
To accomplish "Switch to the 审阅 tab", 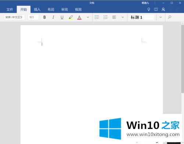I will point(65,10).
